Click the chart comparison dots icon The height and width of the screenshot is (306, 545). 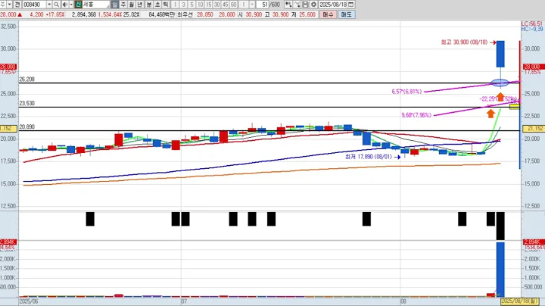[288, 5]
